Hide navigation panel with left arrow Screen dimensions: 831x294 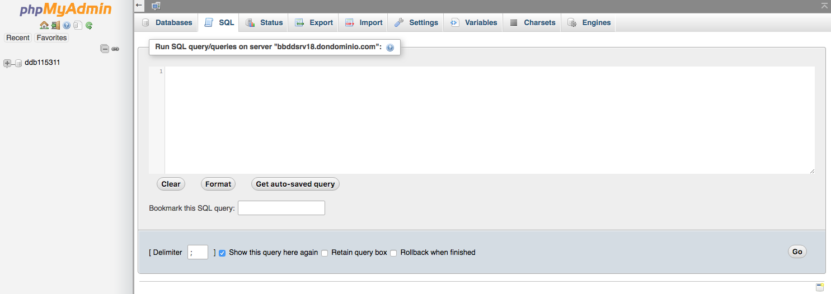[139, 5]
